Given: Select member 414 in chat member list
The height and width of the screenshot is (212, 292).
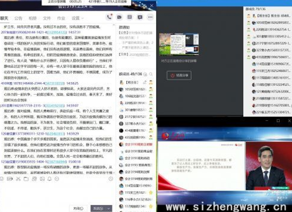Looking at the screenshot, I should pos(136,130).
